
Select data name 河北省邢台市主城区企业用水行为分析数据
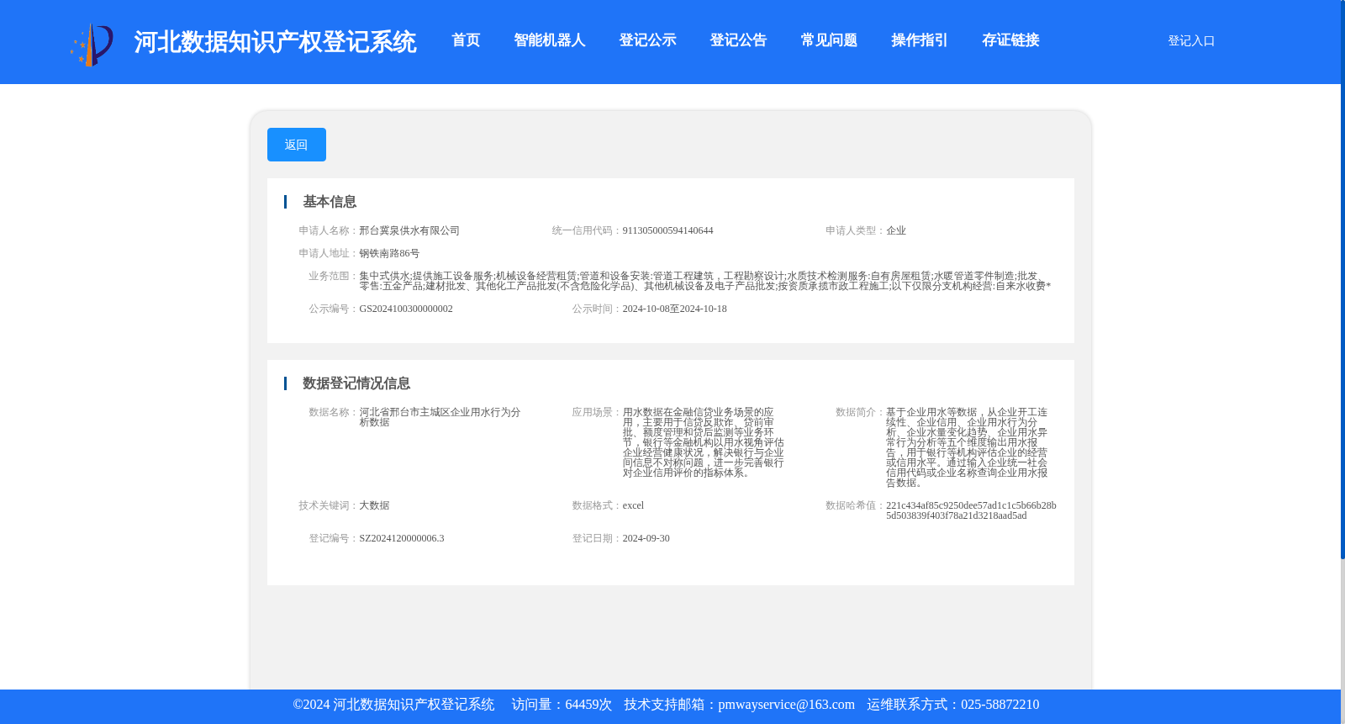pos(440,417)
